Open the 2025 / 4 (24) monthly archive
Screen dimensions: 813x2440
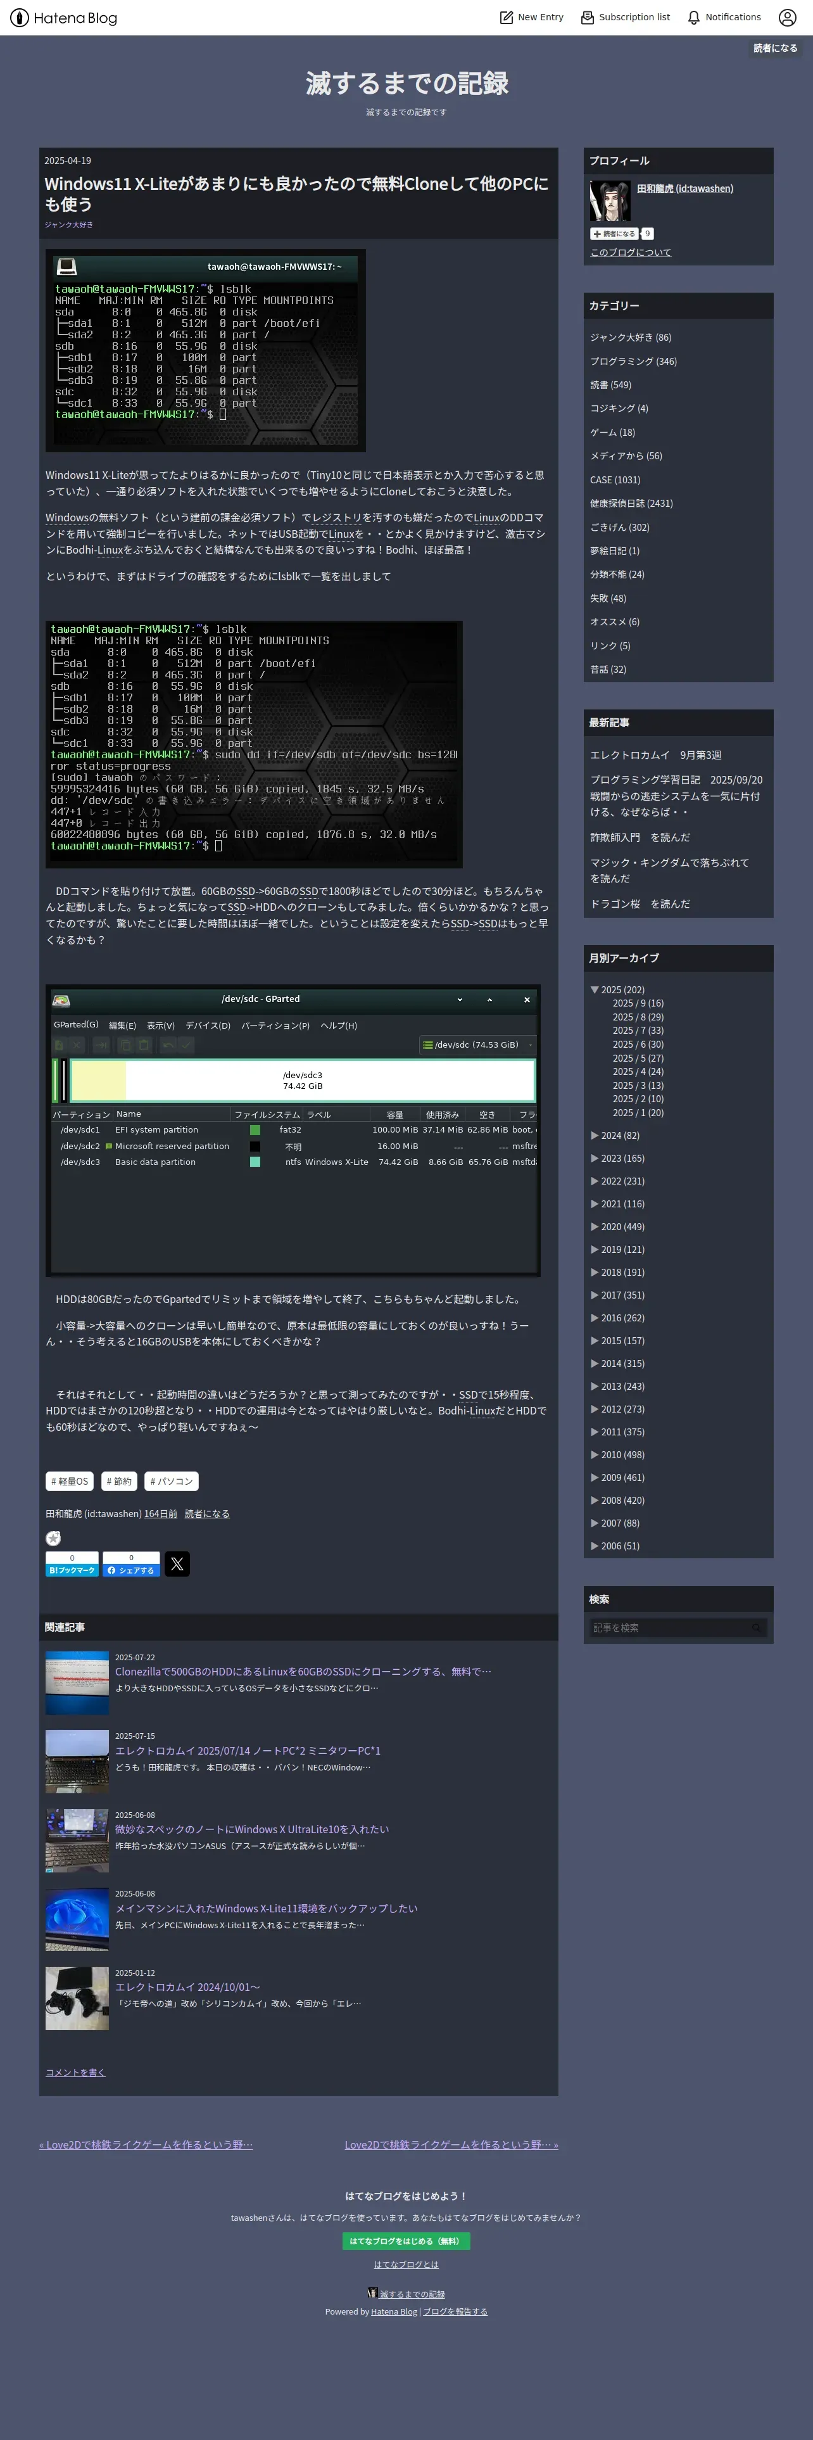pyautogui.click(x=638, y=1071)
